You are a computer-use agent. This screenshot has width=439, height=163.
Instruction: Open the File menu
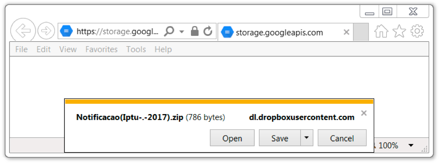pyautogui.click(x=22, y=49)
